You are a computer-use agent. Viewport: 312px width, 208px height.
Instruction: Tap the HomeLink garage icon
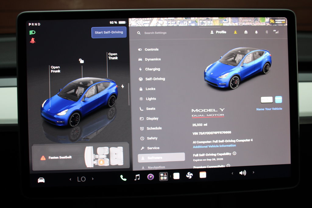point(246,32)
